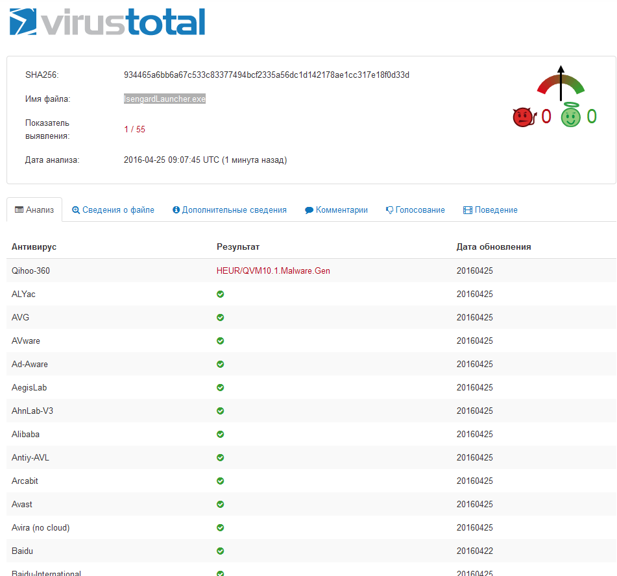This screenshot has width=617, height=576.
Task: Click the Avira (no cloud) name
Action: 40,527
